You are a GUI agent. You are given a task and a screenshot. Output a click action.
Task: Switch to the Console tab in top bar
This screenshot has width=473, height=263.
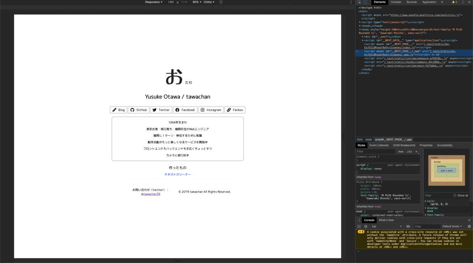click(x=396, y=2)
